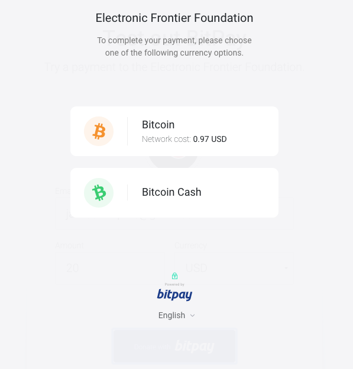Screen dimensions: 353x369
Task: Open the English language dropdown
Action: point(176,315)
